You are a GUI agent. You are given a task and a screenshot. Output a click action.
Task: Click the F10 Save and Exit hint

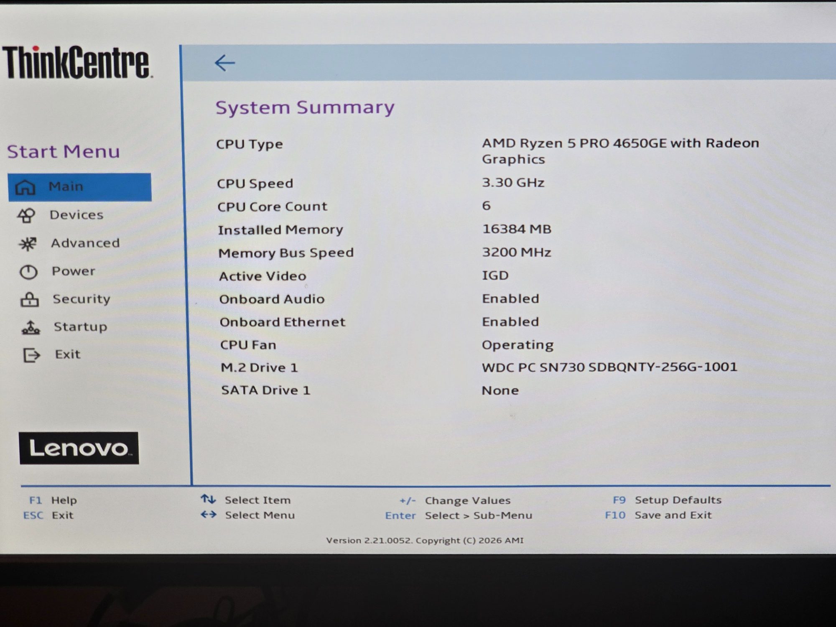pos(658,515)
